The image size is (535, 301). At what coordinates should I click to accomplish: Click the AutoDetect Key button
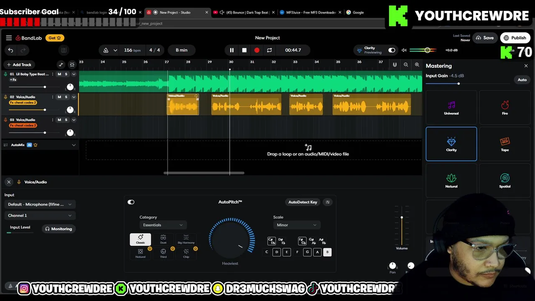[303, 202]
